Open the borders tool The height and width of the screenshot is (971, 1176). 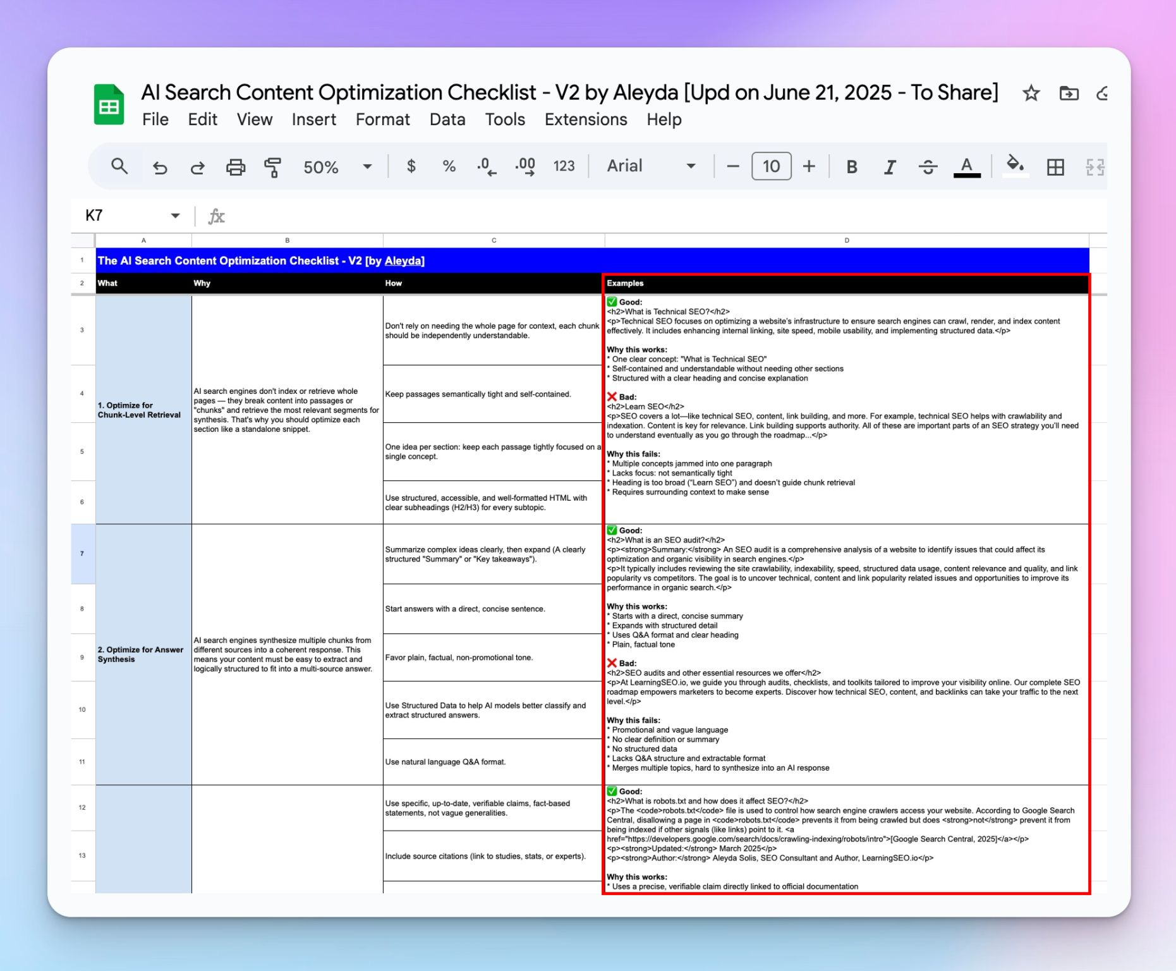(x=1055, y=167)
